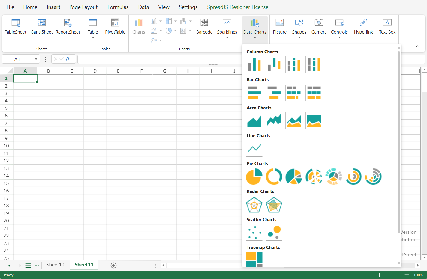Open the File menu
The image size is (427, 279).
point(10,7)
